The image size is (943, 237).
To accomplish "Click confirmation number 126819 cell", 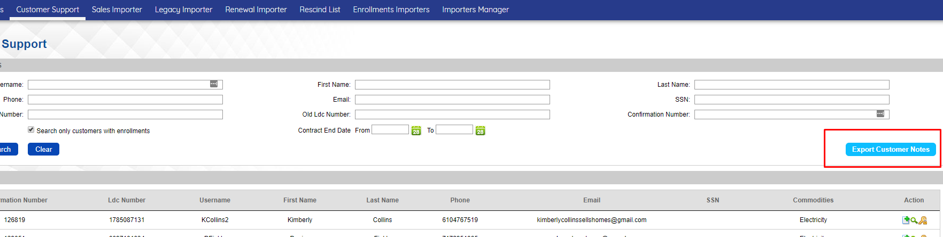I will (14, 220).
